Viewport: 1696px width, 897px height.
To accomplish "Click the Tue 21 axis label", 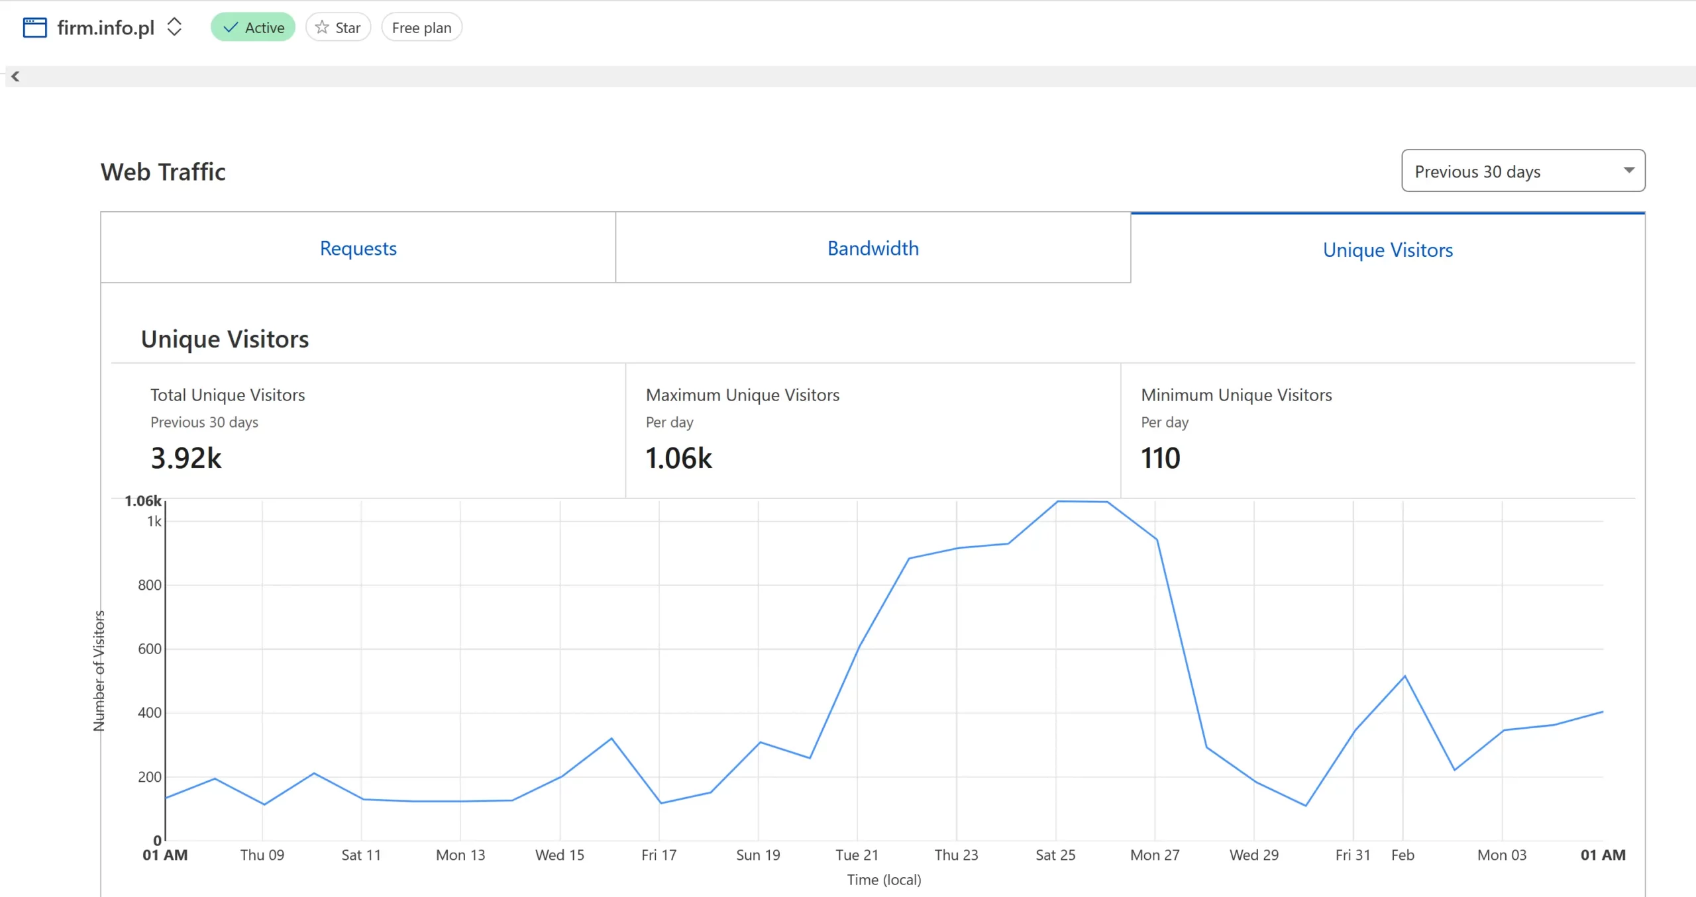I will [x=857, y=855].
